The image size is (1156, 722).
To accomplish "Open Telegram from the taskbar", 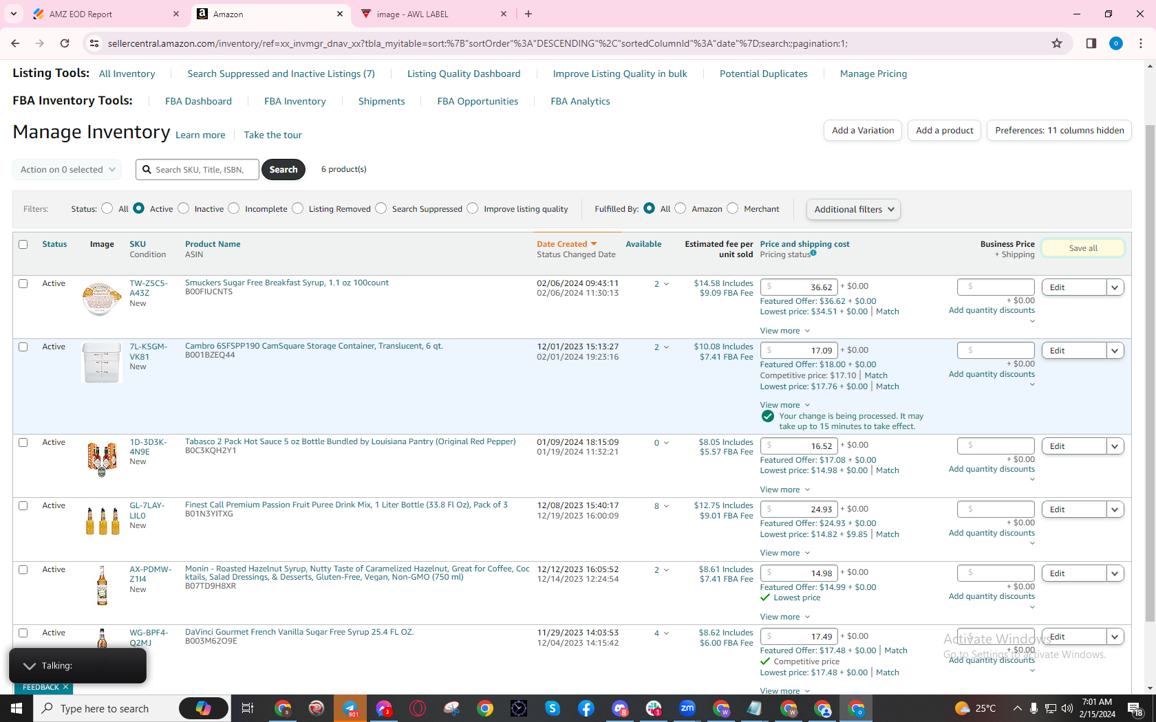I will point(351,708).
